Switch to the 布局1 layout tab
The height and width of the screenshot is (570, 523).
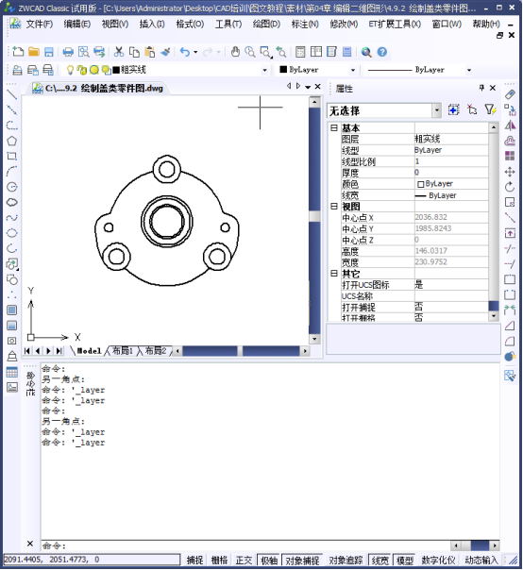tap(122, 351)
